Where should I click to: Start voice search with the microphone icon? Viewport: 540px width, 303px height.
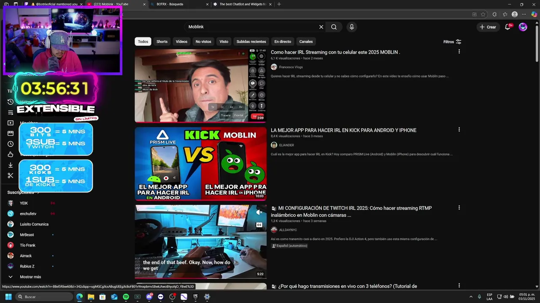[x=352, y=27]
